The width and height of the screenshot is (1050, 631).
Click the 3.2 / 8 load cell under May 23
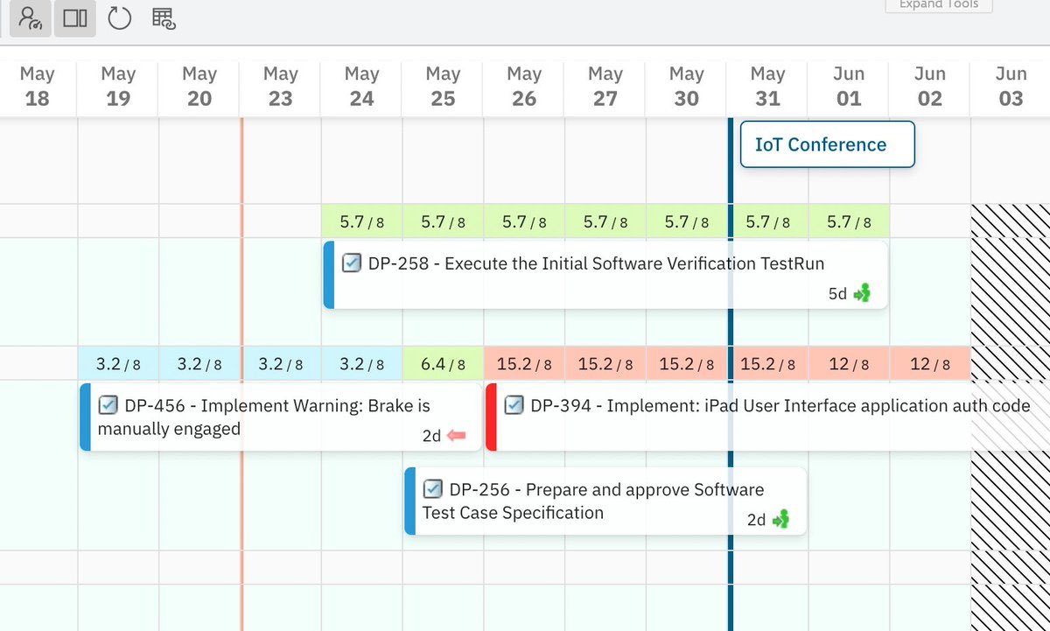(281, 363)
